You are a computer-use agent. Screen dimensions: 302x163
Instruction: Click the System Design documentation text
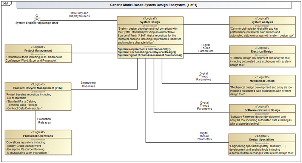click(150, 36)
